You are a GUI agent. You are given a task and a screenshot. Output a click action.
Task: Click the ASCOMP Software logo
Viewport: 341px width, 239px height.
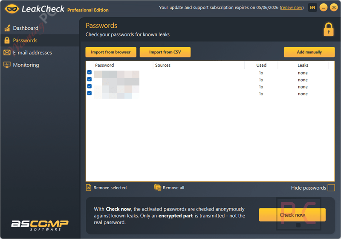[x=40, y=225]
